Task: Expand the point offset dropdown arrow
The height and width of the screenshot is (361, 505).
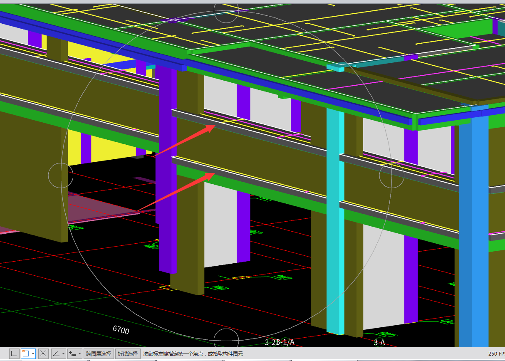Action: [x=79, y=354]
